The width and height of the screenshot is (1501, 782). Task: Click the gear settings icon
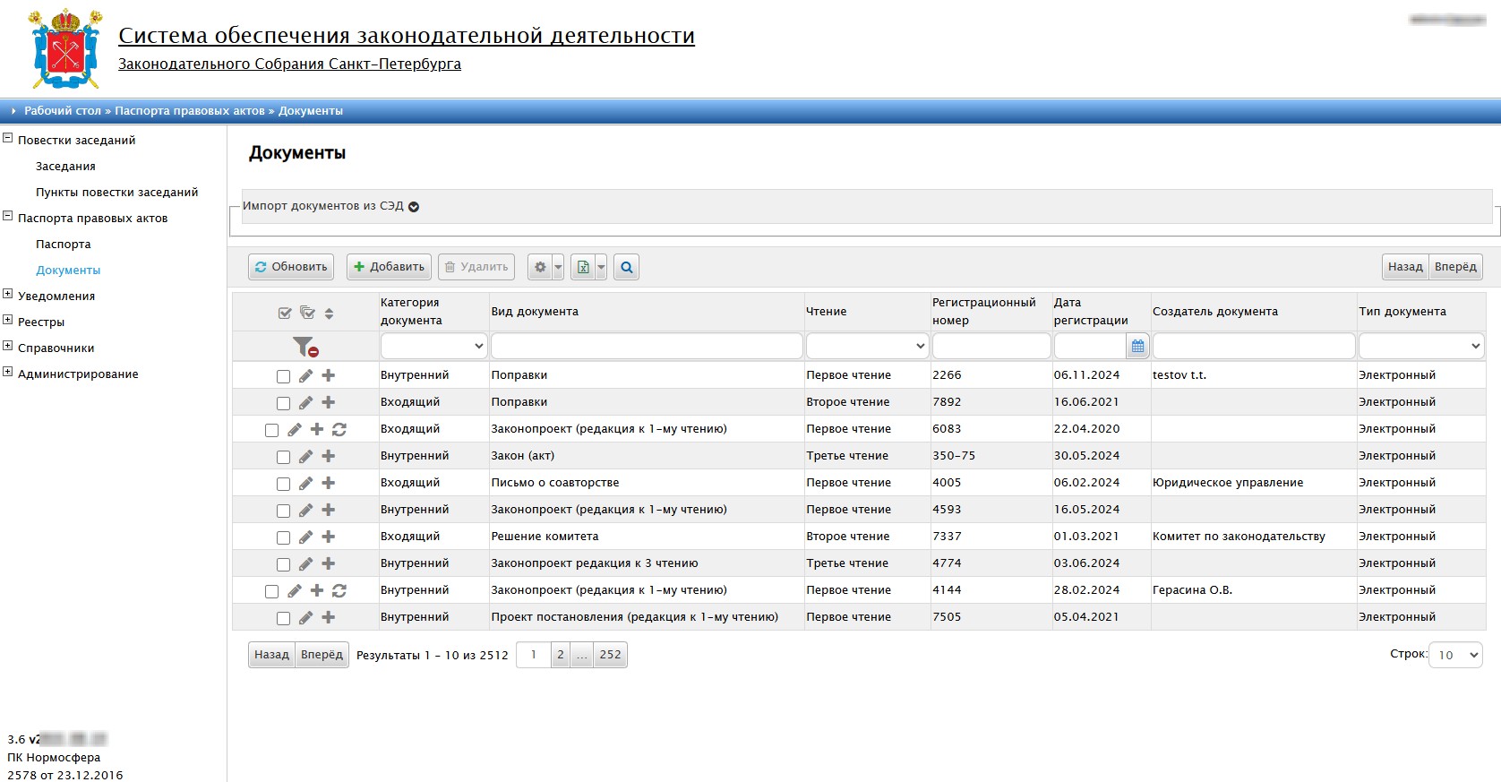540,267
